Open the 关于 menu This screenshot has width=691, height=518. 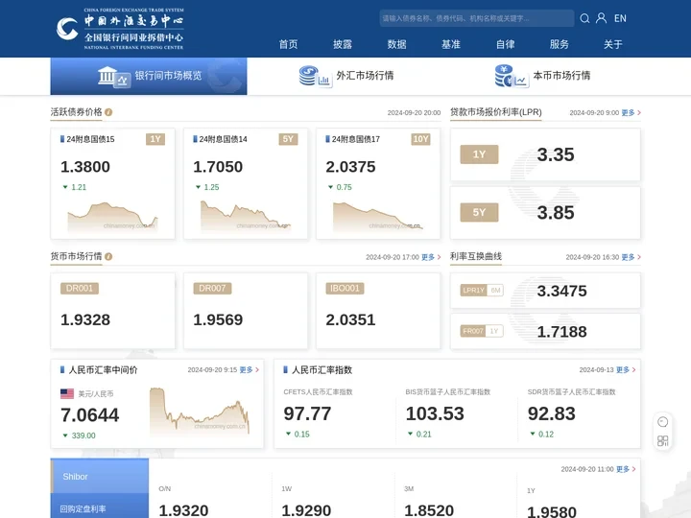click(613, 44)
